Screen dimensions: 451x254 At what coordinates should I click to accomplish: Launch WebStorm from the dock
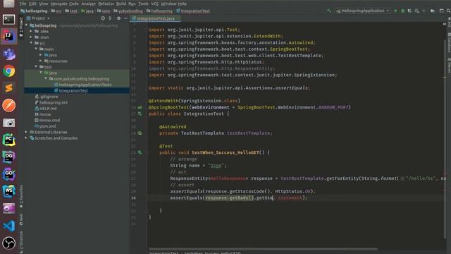click(9, 191)
